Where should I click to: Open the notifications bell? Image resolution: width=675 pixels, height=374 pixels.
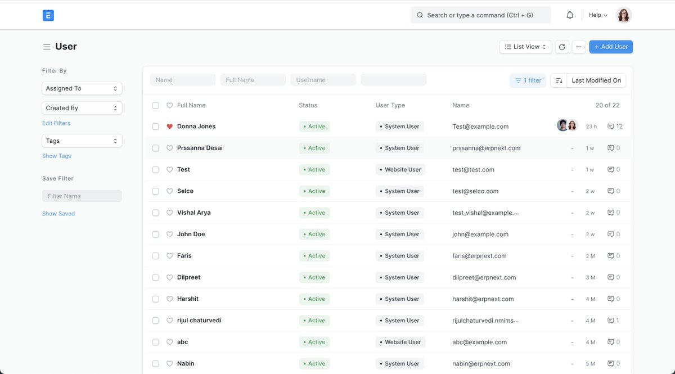(570, 15)
